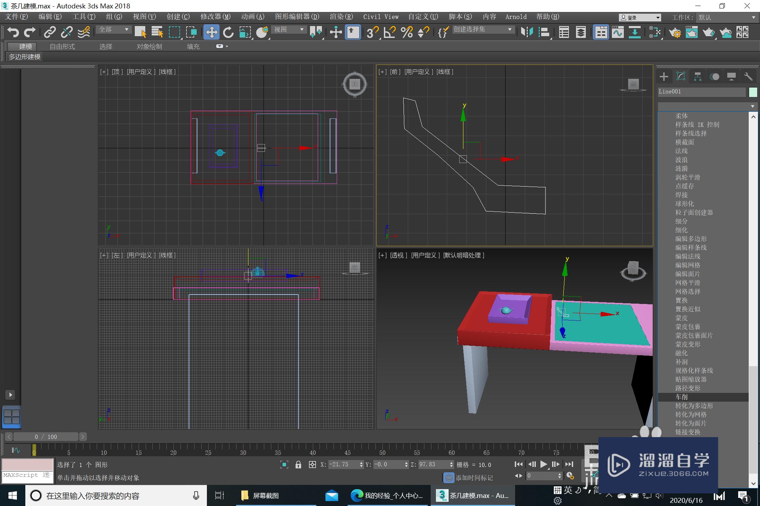This screenshot has width=760, height=506.
Task: Click the Undo arrow icon
Action: 13,32
